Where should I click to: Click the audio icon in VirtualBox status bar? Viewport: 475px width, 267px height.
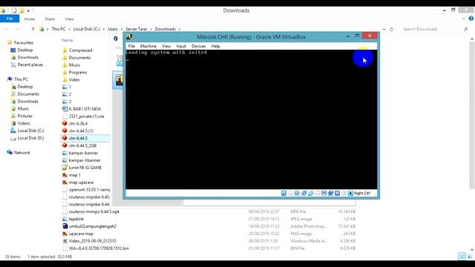click(297, 193)
